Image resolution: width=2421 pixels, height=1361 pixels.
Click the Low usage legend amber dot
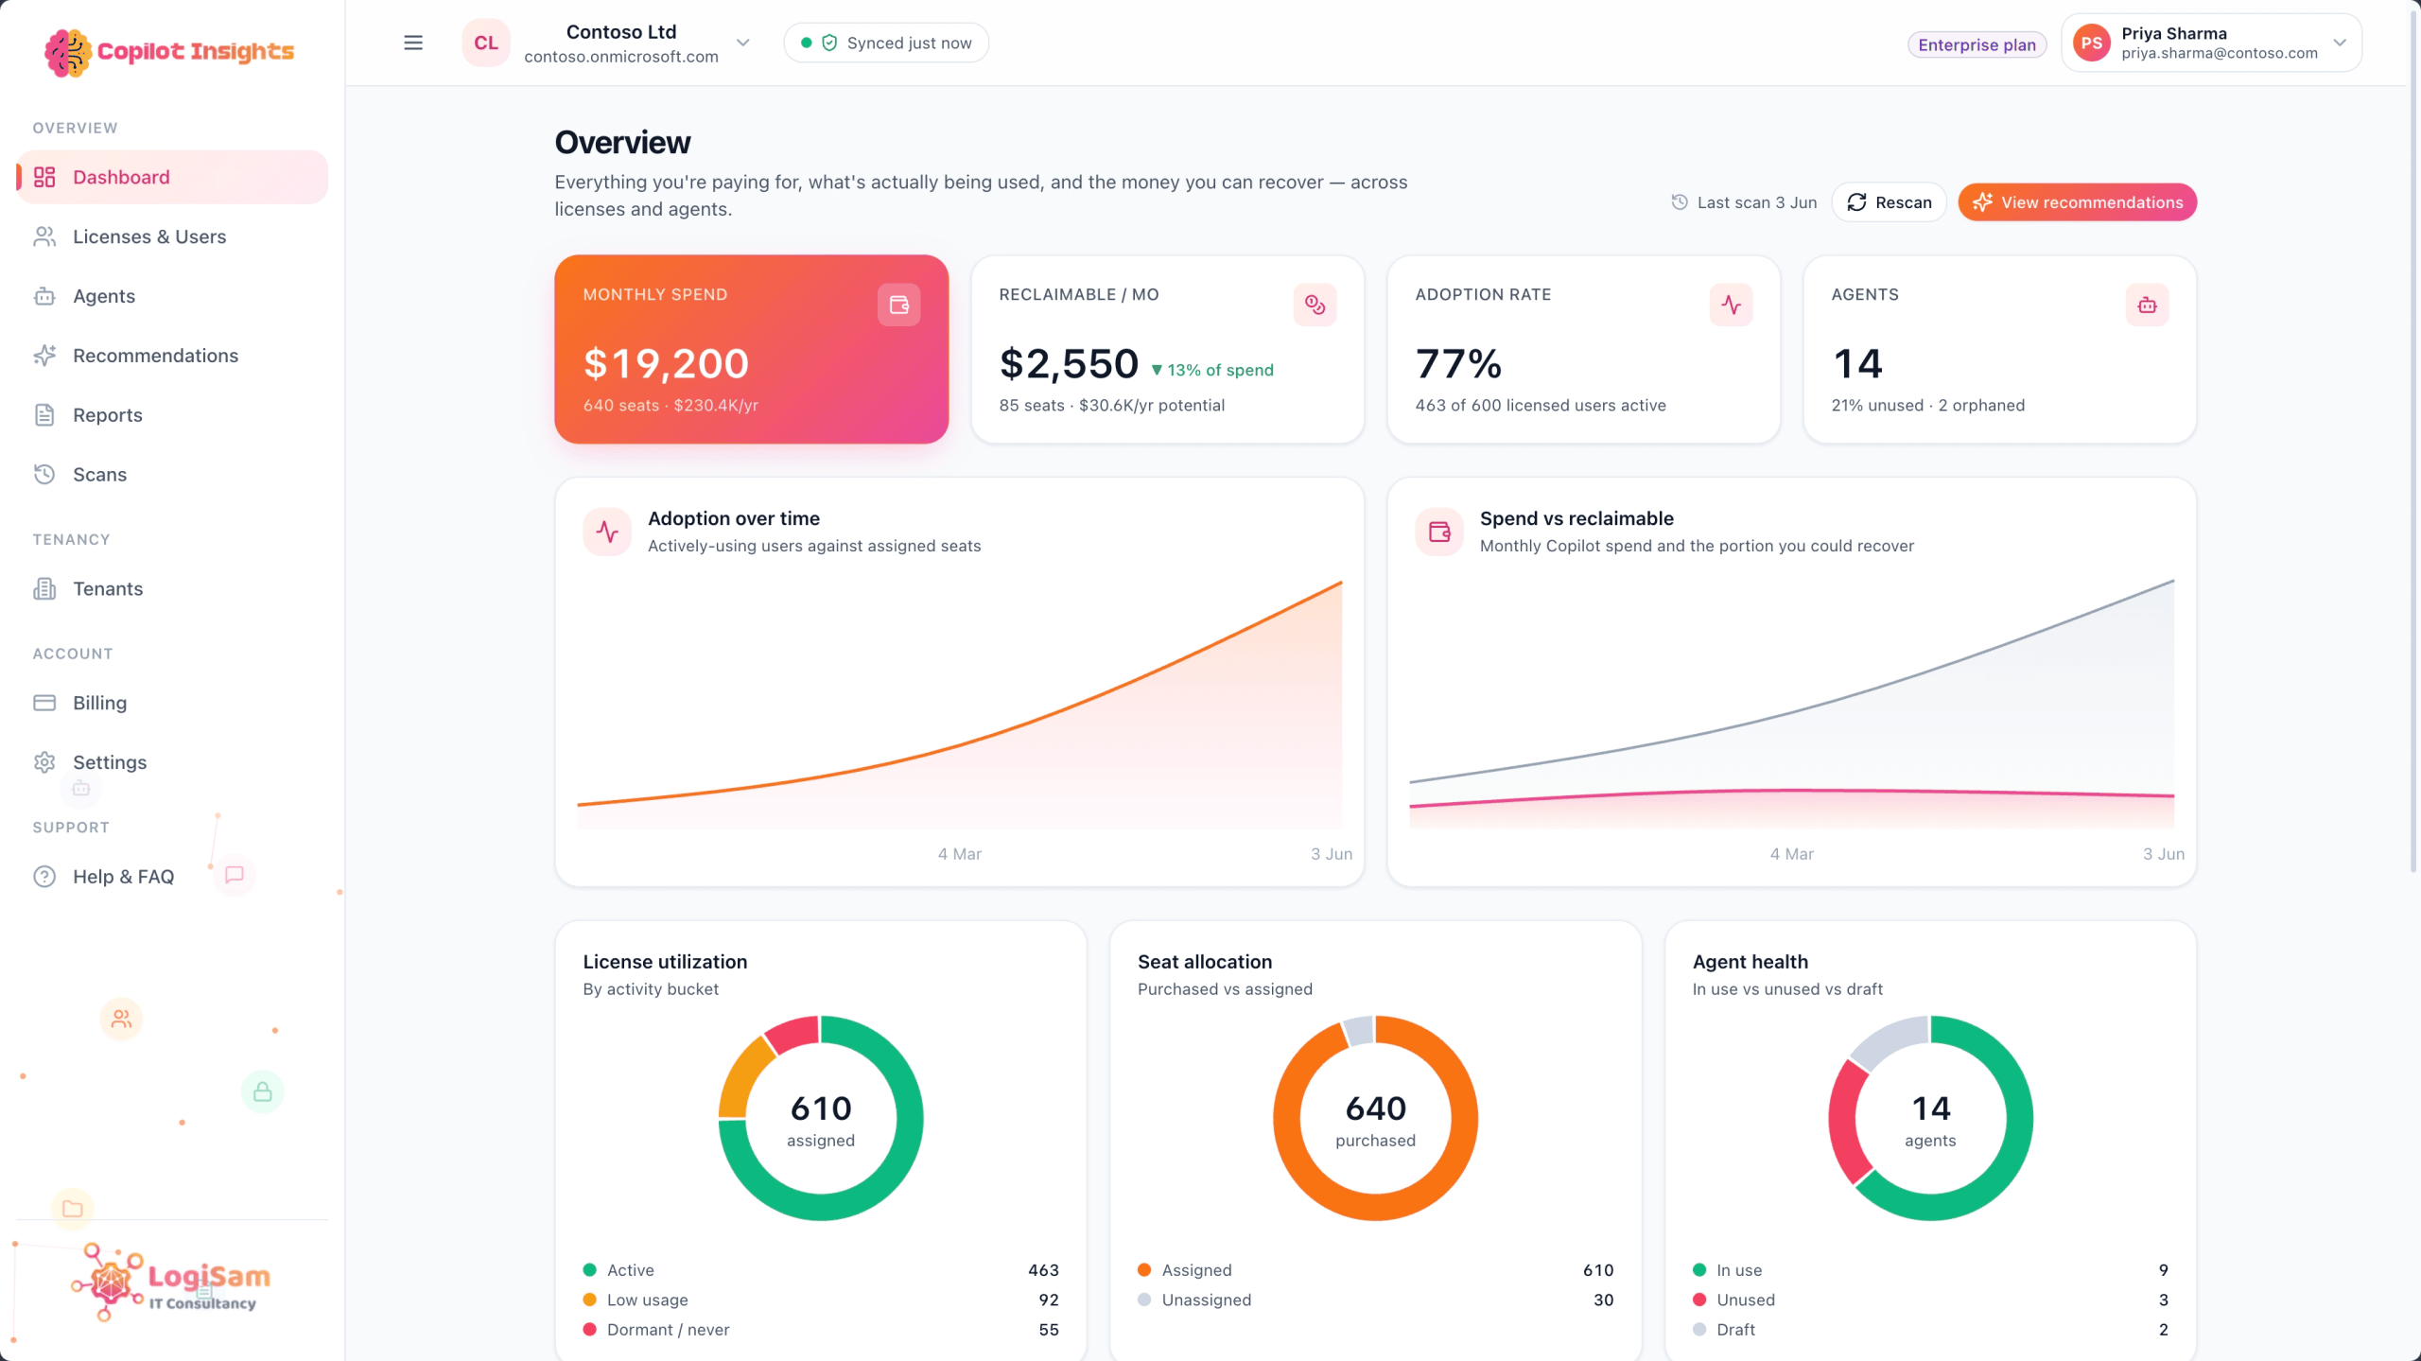pyautogui.click(x=590, y=1300)
